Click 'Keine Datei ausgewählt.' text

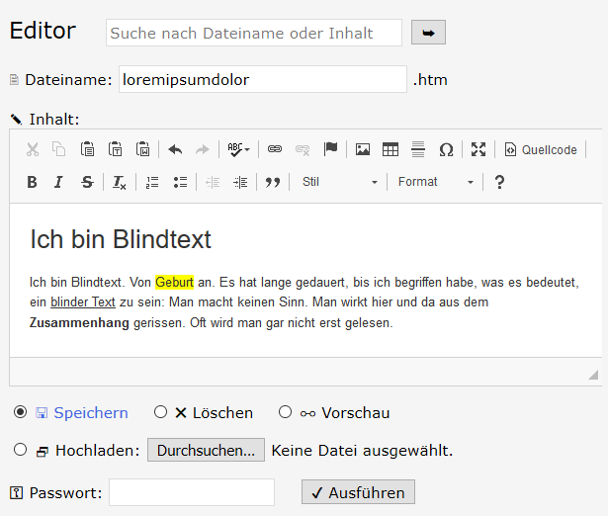coord(362,451)
